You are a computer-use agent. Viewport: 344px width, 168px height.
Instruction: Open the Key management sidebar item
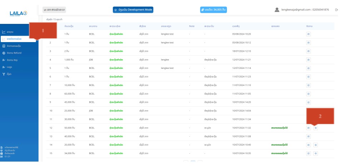tap(12, 60)
